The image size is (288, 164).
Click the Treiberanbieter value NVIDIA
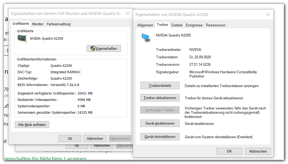tap(195, 50)
